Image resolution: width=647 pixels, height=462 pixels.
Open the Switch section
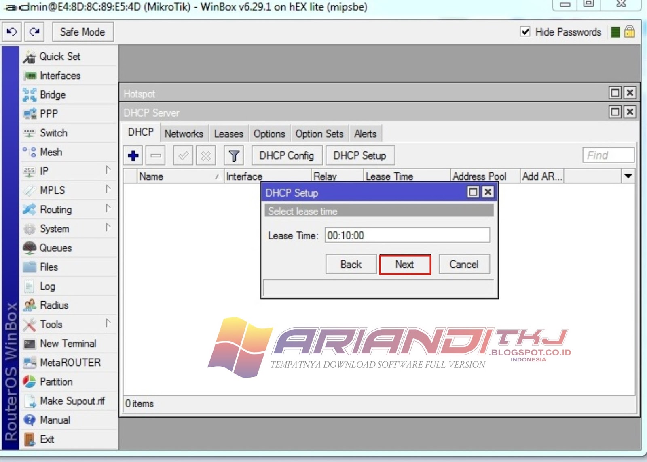tap(69, 133)
